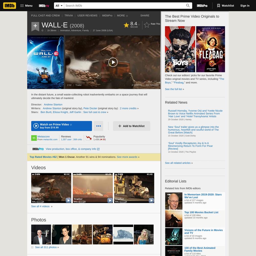The height and width of the screenshot is (256, 256).
Task: Open 269 critic reviews link
Action: tap(78, 140)
